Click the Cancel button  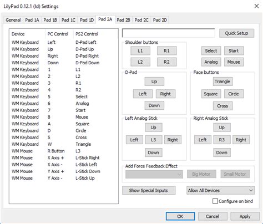(213, 216)
